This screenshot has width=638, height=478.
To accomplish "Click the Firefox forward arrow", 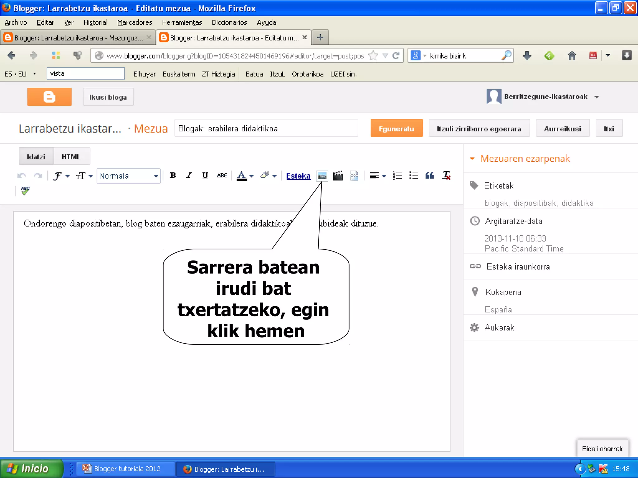I will point(33,55).
